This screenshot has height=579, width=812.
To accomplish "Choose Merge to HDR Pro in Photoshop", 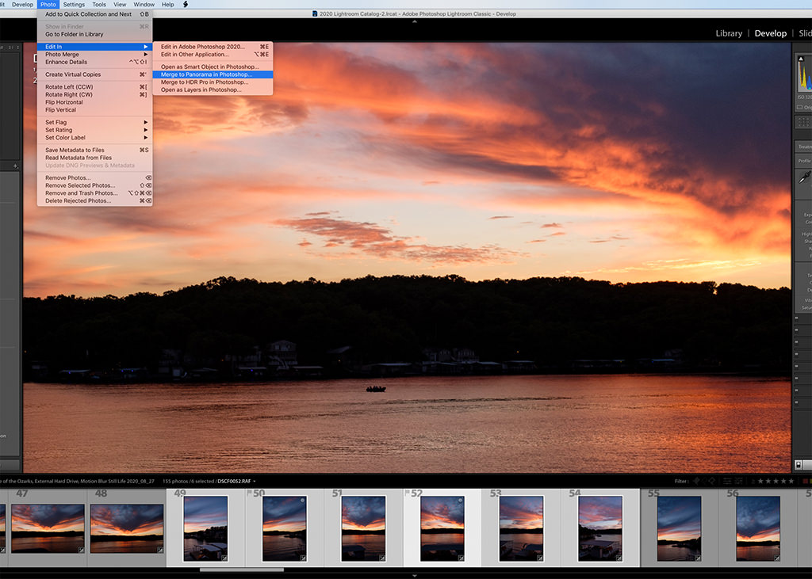I will tap(213, 82).
